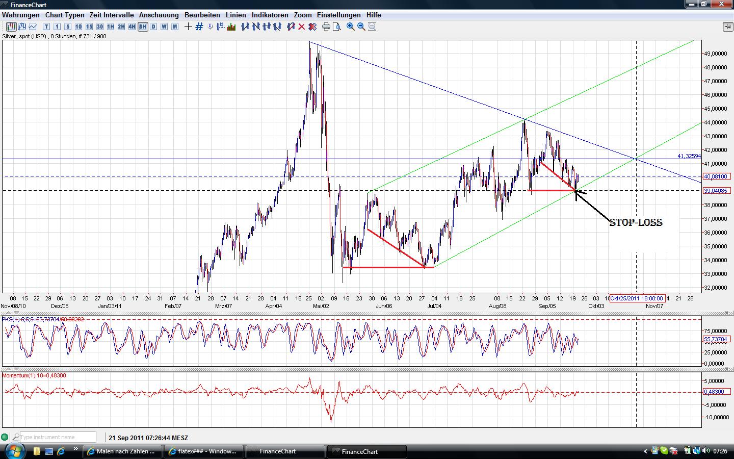The width and height of the screenshot is (734, 459).
Task: Click the 40,08100 current price label
Action: click(x=716, y=176)
